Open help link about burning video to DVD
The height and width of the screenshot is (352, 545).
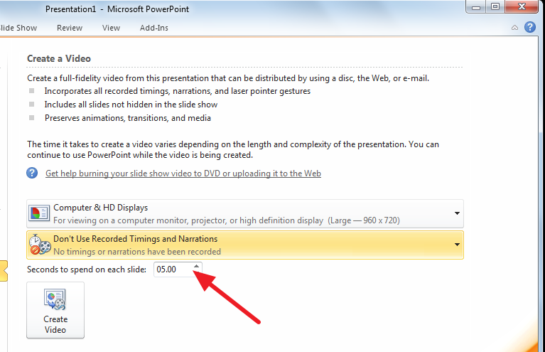click(x=183, y=174)
